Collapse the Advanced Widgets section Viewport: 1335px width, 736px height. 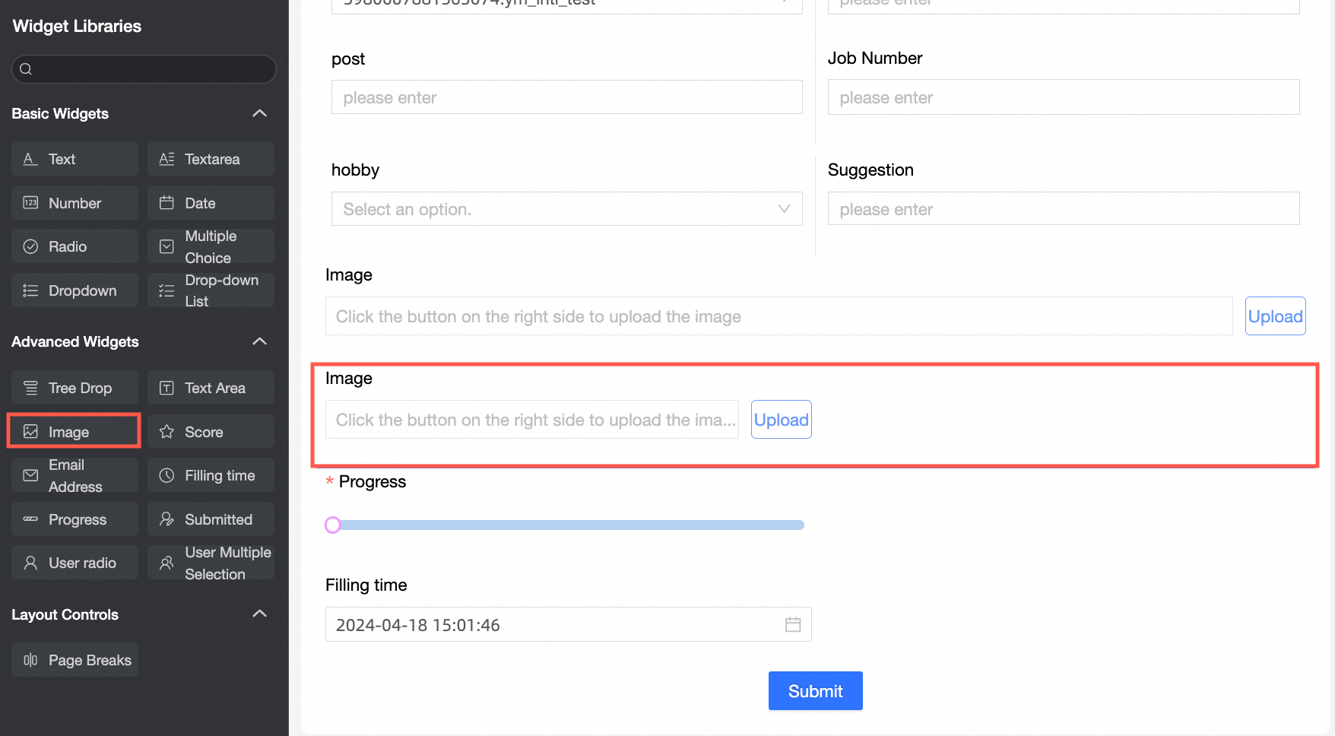259,341
